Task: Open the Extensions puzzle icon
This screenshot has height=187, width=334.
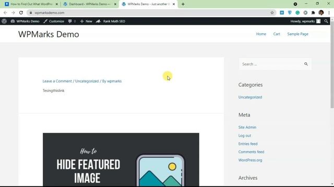Action: pos(313,12)
